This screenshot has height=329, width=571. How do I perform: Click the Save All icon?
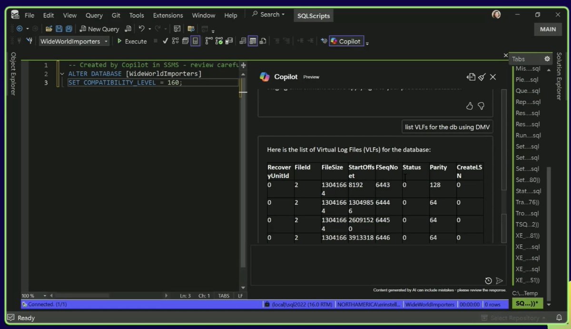point(69,29)
